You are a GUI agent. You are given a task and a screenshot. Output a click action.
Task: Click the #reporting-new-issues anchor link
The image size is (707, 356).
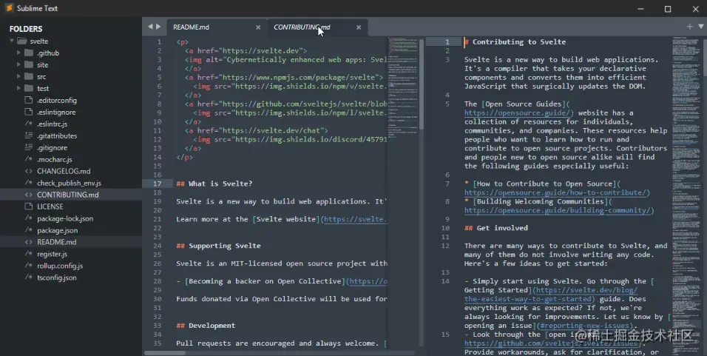584,326
